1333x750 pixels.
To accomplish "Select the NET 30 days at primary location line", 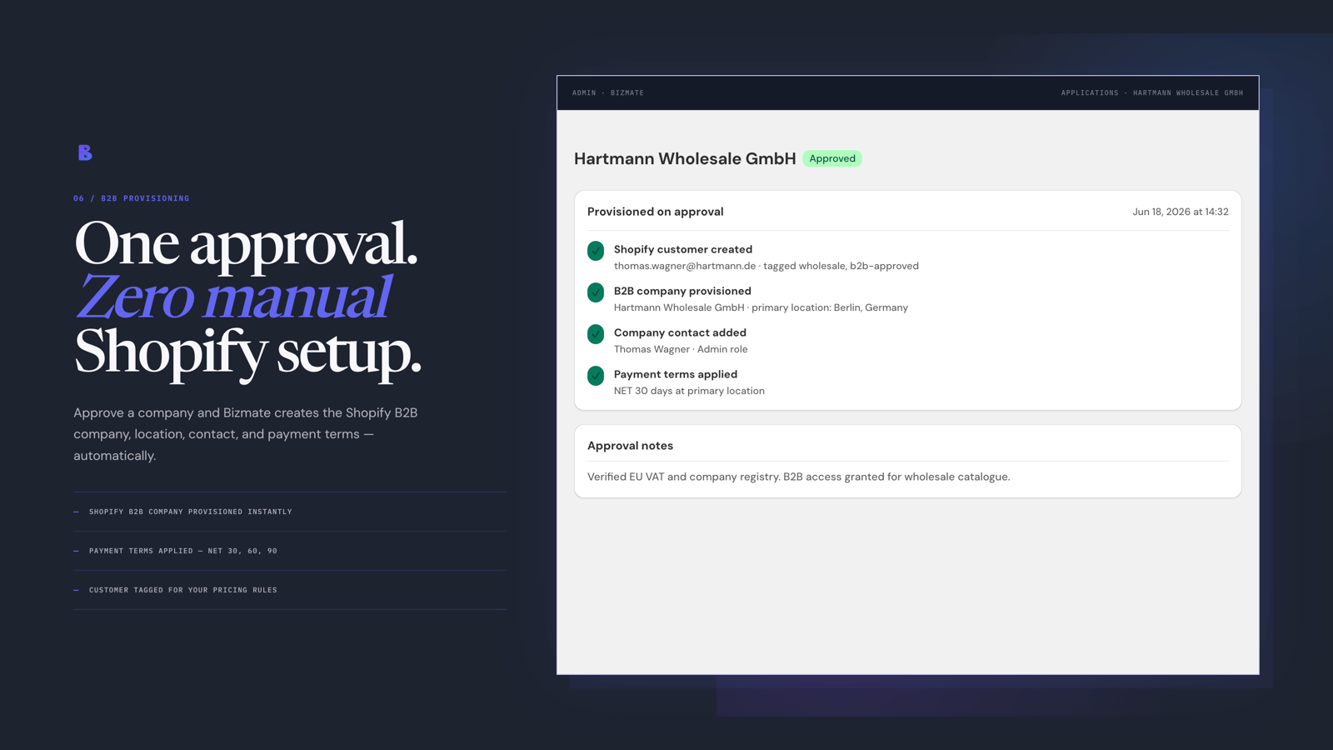I will tap(689, 391).
